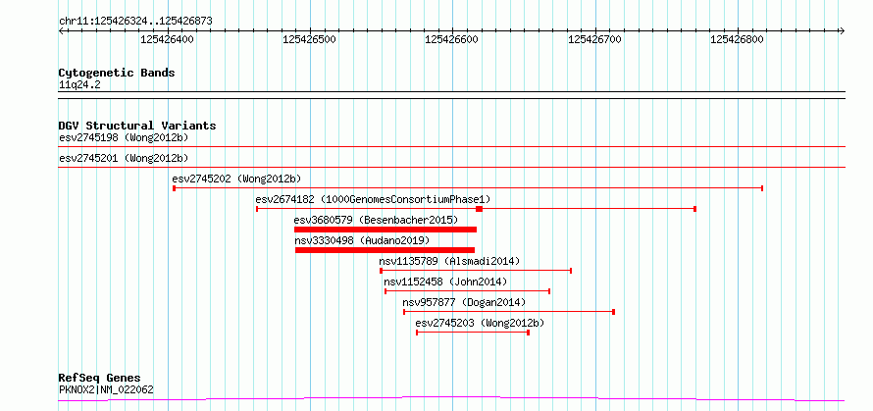This screenshot has width=873, height=411.
Task: Click the magenta PKNOX2 gene track line
Action: pos(452,399)
